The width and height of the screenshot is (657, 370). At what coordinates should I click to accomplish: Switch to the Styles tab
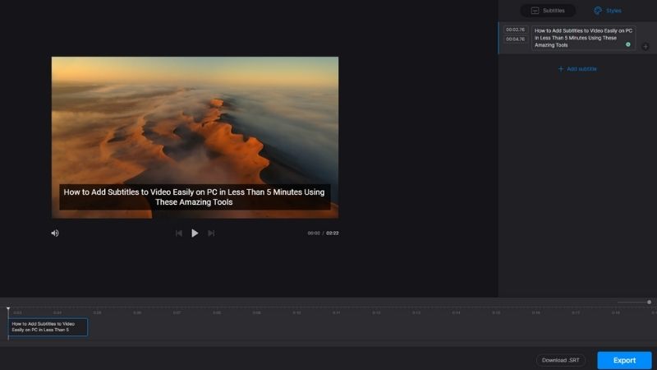point(608,11)
